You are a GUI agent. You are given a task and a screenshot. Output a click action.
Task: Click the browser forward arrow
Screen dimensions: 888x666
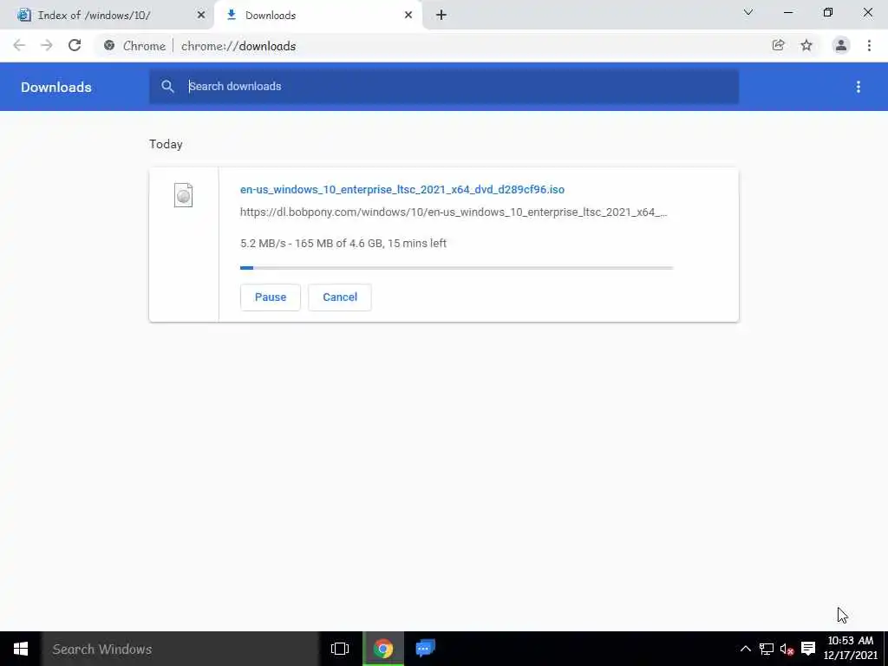tap(47, 45)
